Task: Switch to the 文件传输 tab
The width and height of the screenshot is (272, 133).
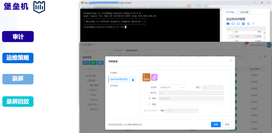Action: (x=230, y=12)
